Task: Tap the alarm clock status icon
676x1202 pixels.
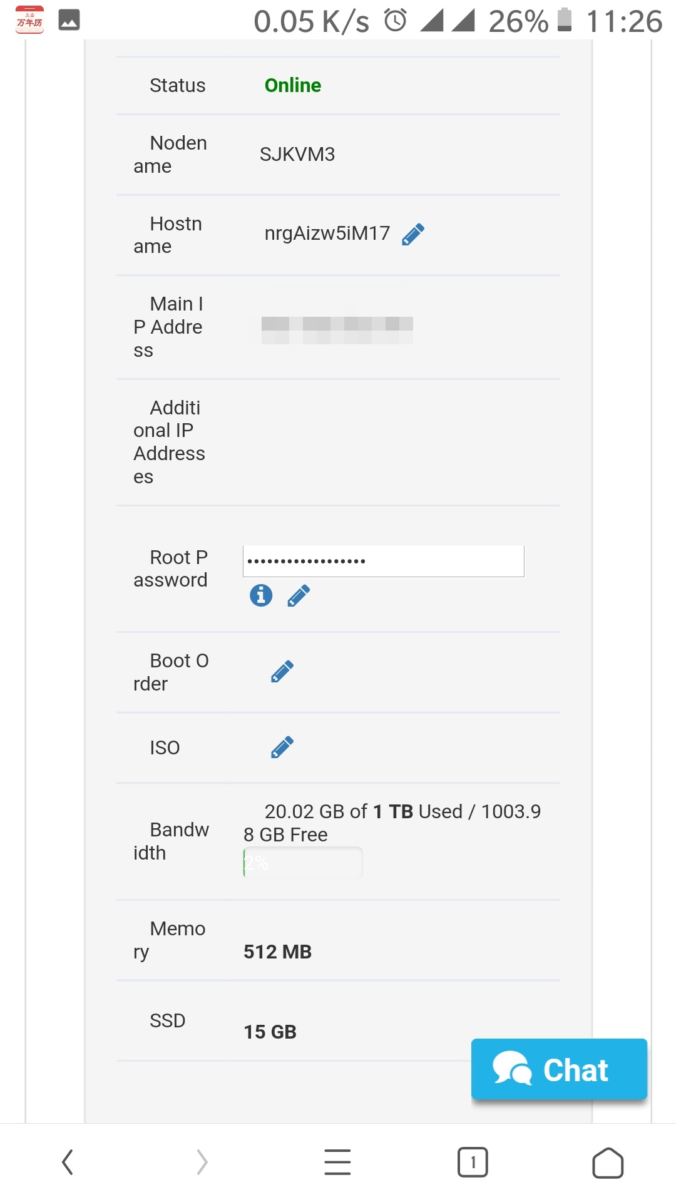Action: [x=396, y=21]
